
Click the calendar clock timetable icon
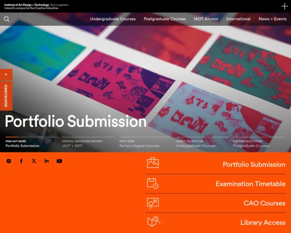153,183
